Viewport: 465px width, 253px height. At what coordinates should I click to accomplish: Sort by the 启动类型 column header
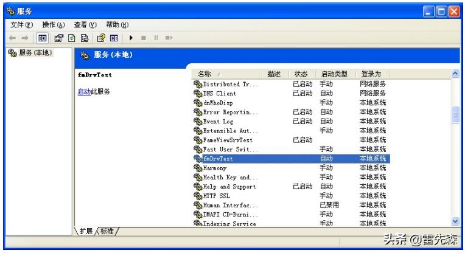tap(335, 74)
